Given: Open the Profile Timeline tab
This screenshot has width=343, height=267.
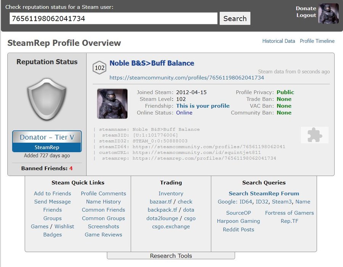Looking at the screenshot, I should coord(317,41).
